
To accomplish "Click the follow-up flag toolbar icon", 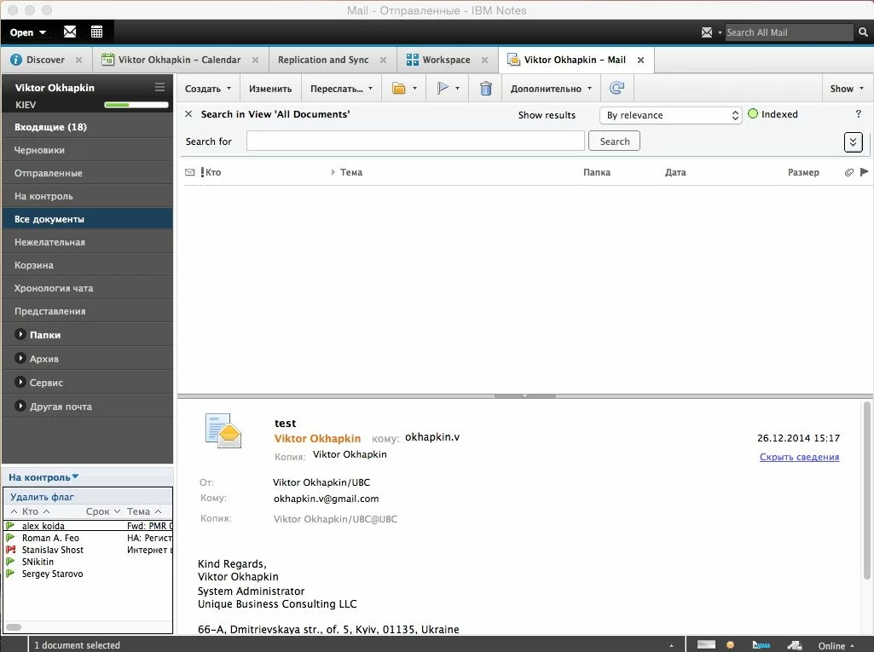I will (443, 88).
